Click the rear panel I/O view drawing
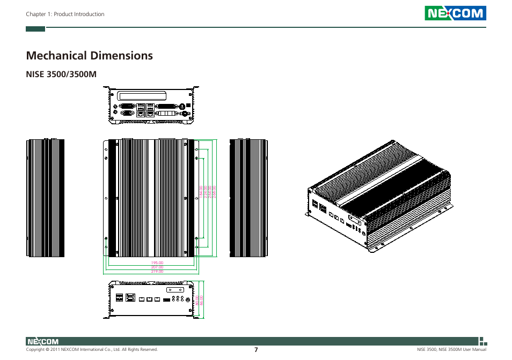Screen dimensions: 512x360 click(151, 105)
